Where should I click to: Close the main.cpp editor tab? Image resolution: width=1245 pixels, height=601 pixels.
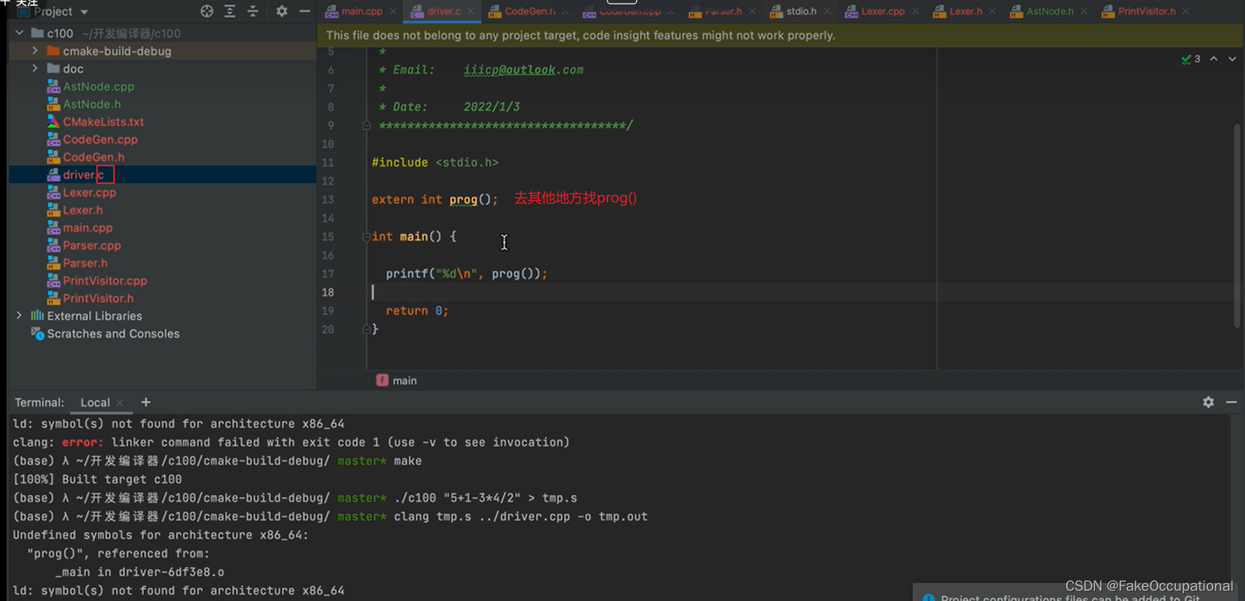pos(393,11)
